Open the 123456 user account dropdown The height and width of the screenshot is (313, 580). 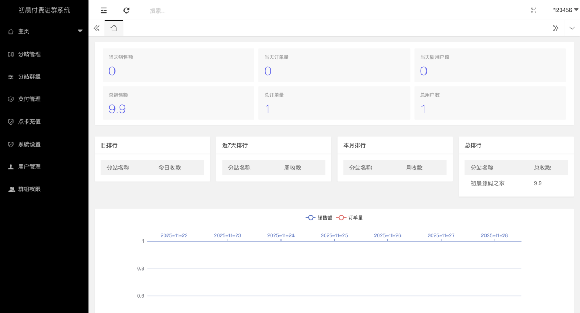pyautogui.click(x=566, y=10)
